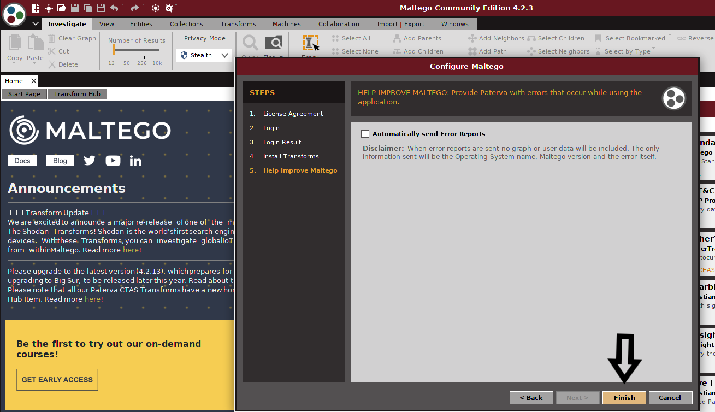Click Add Path in the ribbon
Viewport: 715px width, 412px height.
pyautogui.click(x=487, y=51)
